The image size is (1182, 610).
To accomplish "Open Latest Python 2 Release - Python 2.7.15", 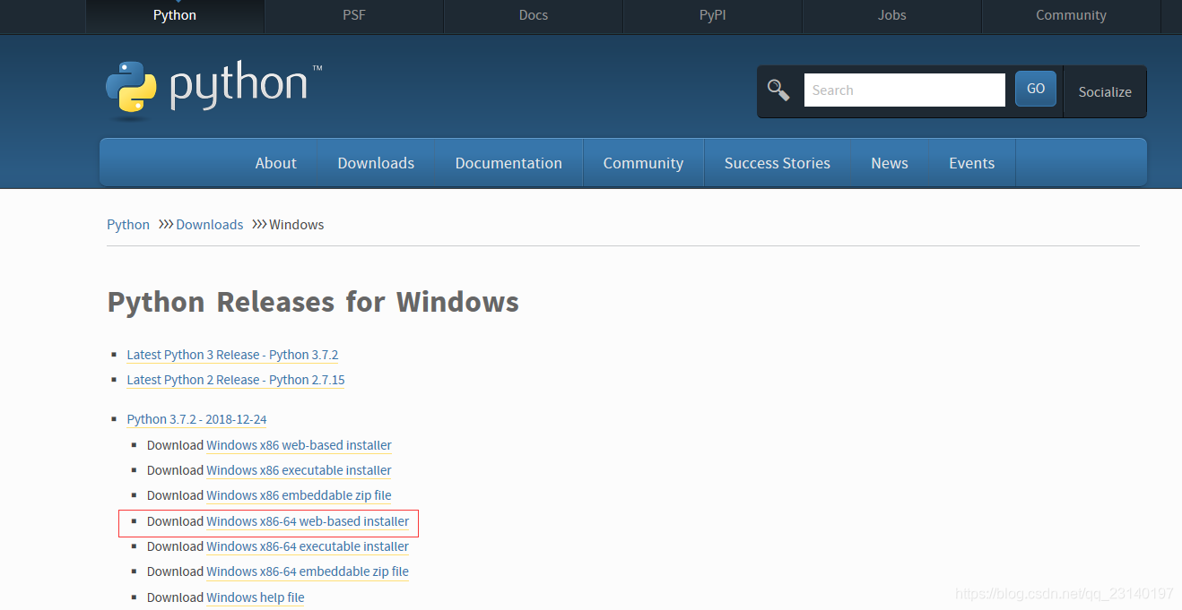I will click(236, 380).
